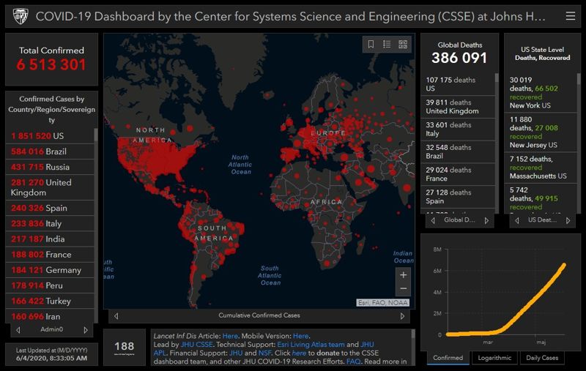Show previous map layer before Cumulative Confirmed Cases
Screen dimensions: 586x371
pos(116,316)
